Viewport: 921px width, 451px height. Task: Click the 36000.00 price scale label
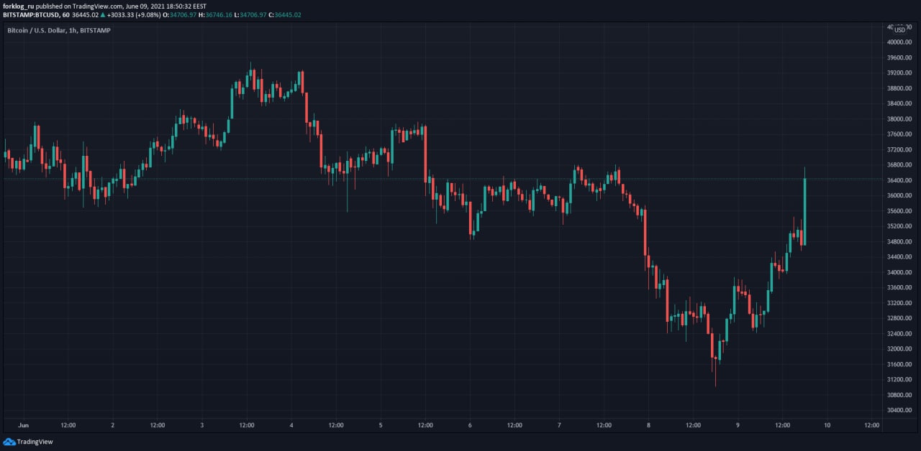[899, 195]
